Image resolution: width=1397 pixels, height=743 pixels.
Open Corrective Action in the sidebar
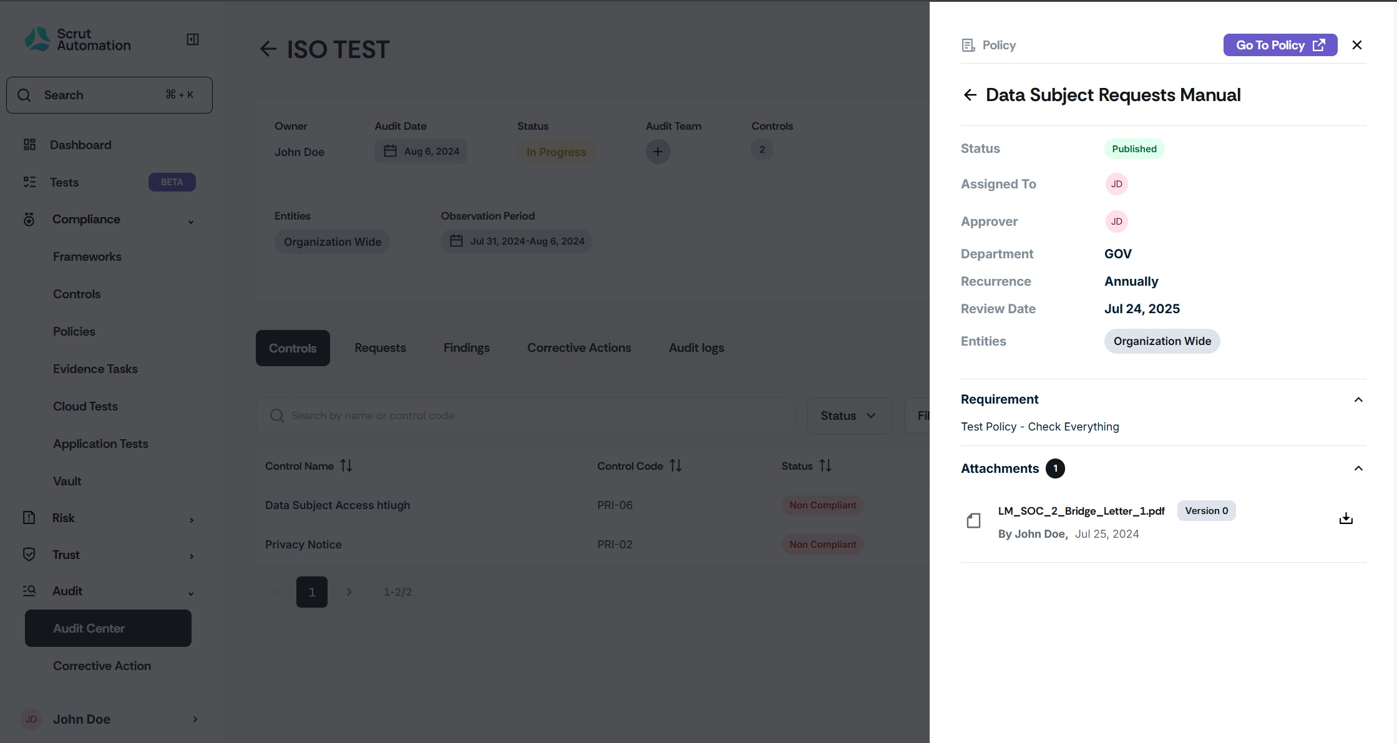point(102,666)
